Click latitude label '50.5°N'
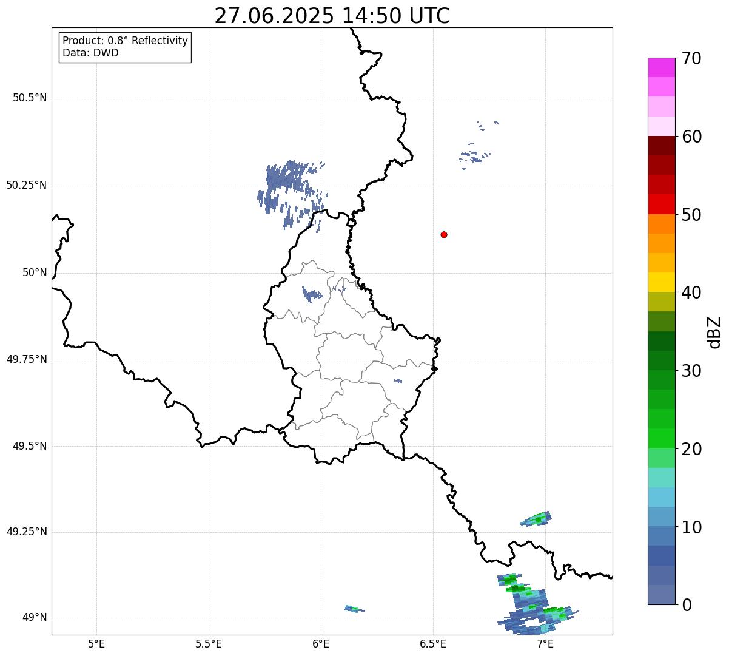This screenshot has width=729, height=656. [30, 98]
